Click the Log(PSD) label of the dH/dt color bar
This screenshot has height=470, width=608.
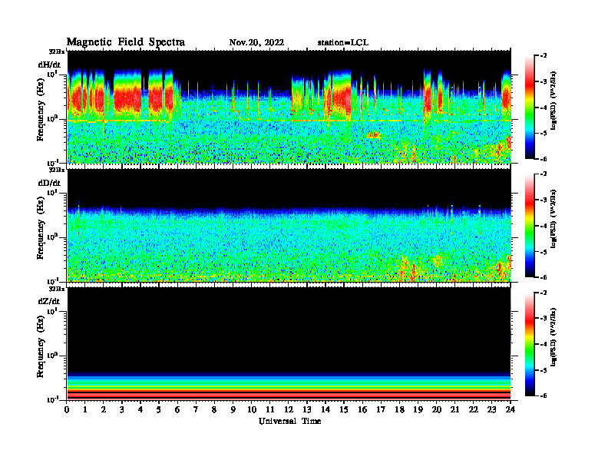(x=553, y=101)
